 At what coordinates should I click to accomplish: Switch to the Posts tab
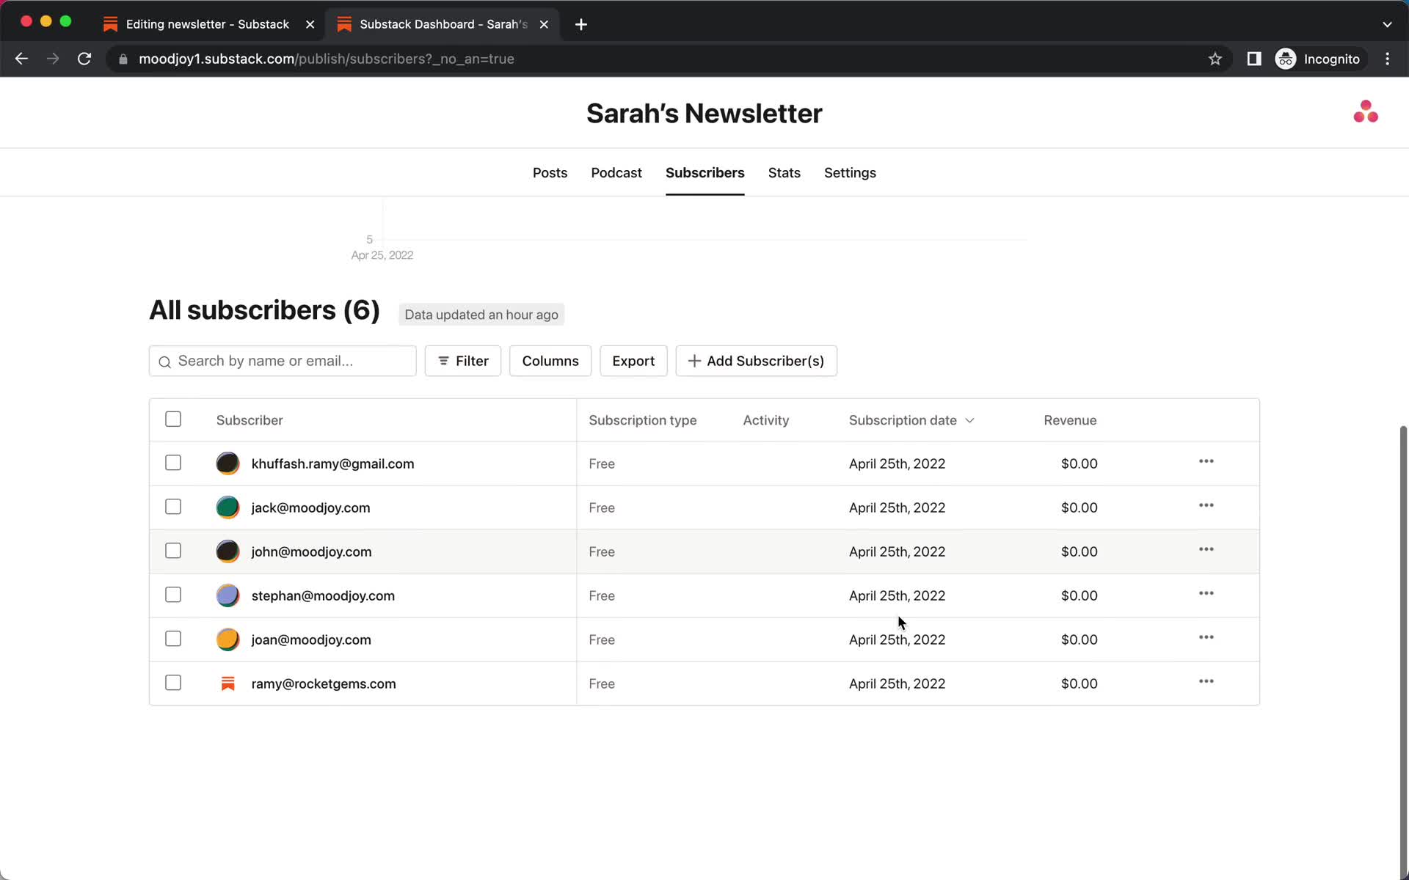[550, 172]
